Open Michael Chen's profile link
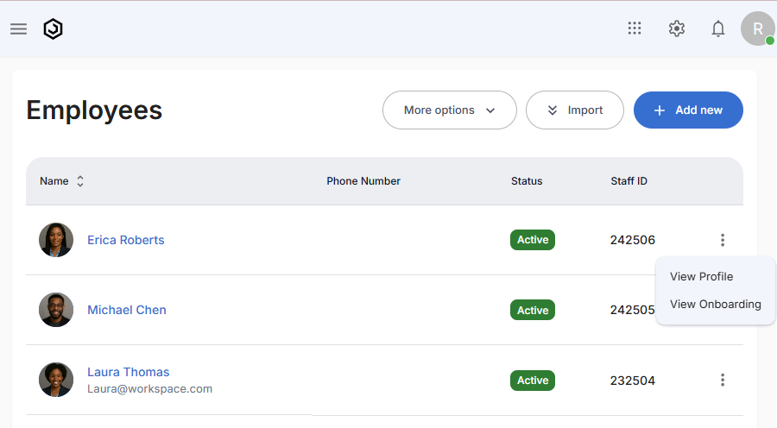 click(127, 310)
